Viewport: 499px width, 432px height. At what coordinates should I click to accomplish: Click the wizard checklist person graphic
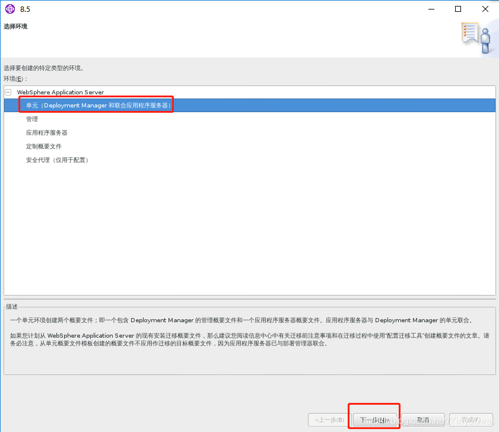476,38
